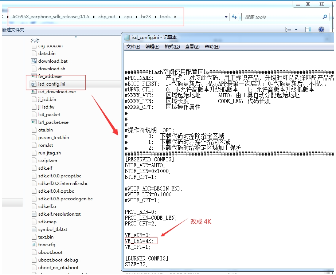Click the Notepad icon in title bar
This screenshot has width=336, height=275.
pyautogui.click(x=127, y=38)
